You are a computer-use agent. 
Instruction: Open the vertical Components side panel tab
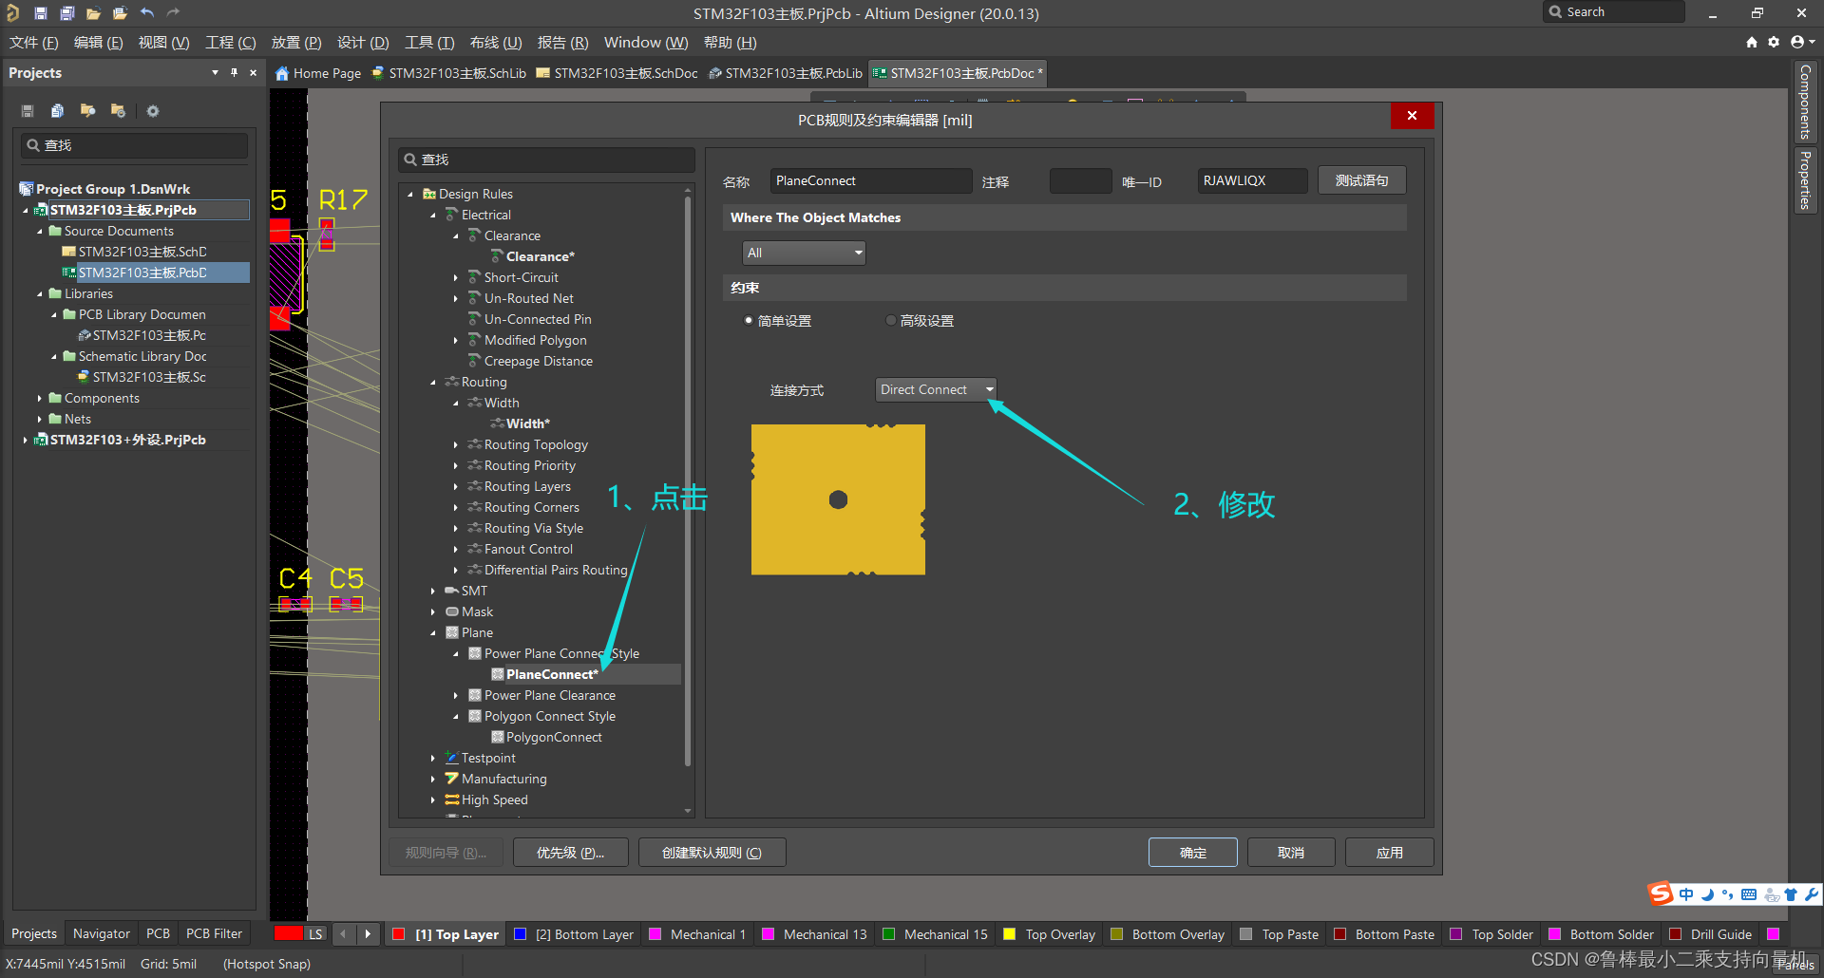[1805, 102]
